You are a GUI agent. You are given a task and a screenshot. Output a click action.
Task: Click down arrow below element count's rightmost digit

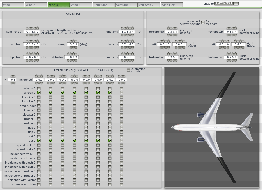(14, 83)
